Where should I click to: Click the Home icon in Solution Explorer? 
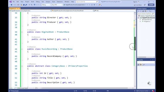tap(143, 11)
